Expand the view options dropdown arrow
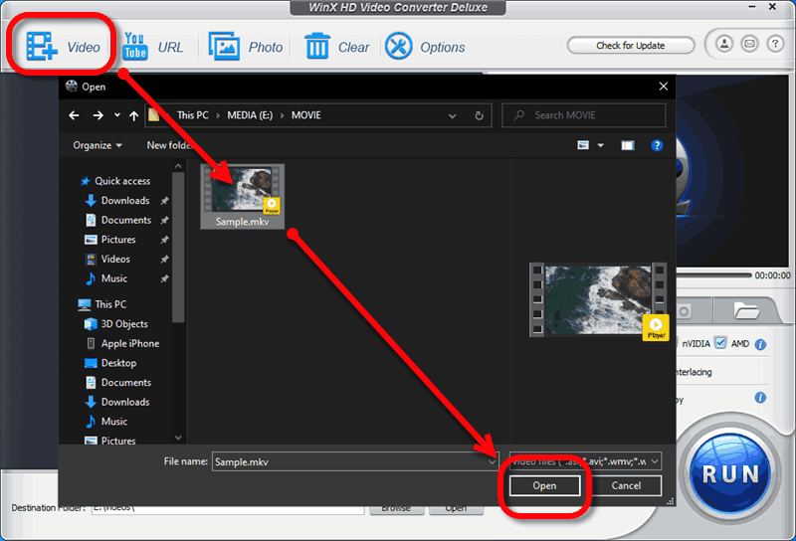This screenshot has height=541, width=796. click(x=601, y=145)
